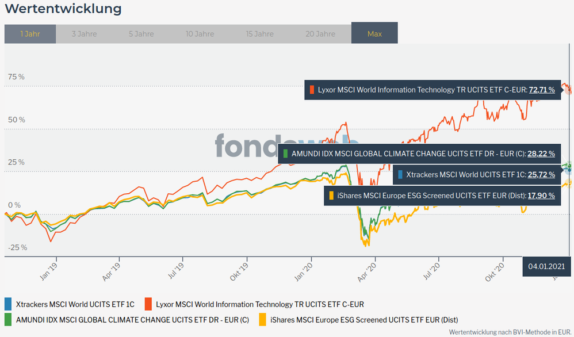Click the 17,90 % iShares performance value
Screen dimensions: 574x337
click(x=541, y=196)
